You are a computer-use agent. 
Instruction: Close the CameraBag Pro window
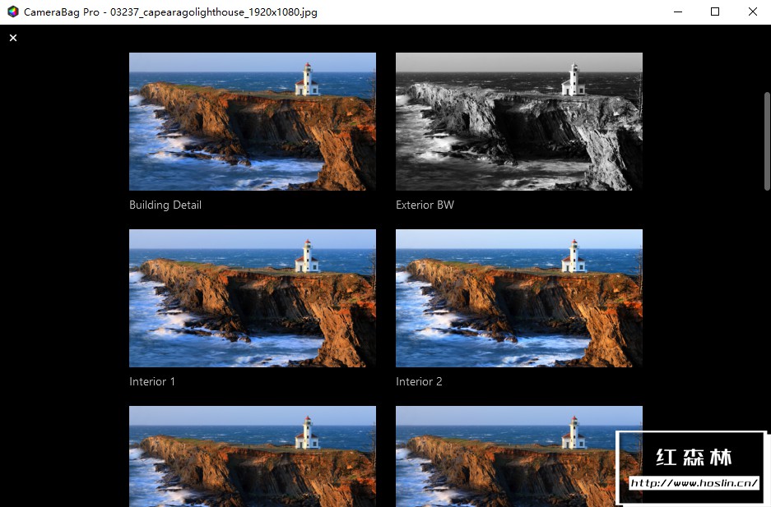point(752,12)
